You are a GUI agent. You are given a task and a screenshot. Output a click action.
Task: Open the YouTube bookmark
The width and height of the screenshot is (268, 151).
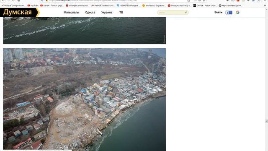click(33, 5)
